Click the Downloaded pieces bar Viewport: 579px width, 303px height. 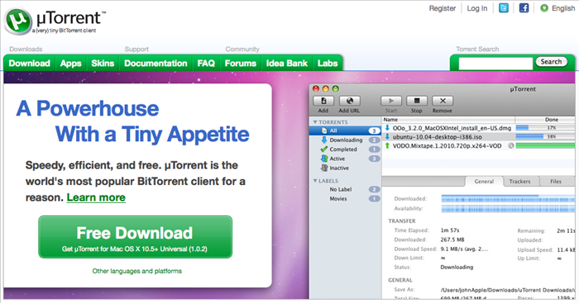(508, 199)
